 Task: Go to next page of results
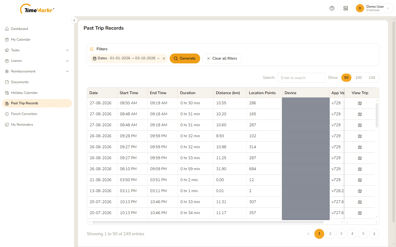pyautogui.click(x=374, y=234)
